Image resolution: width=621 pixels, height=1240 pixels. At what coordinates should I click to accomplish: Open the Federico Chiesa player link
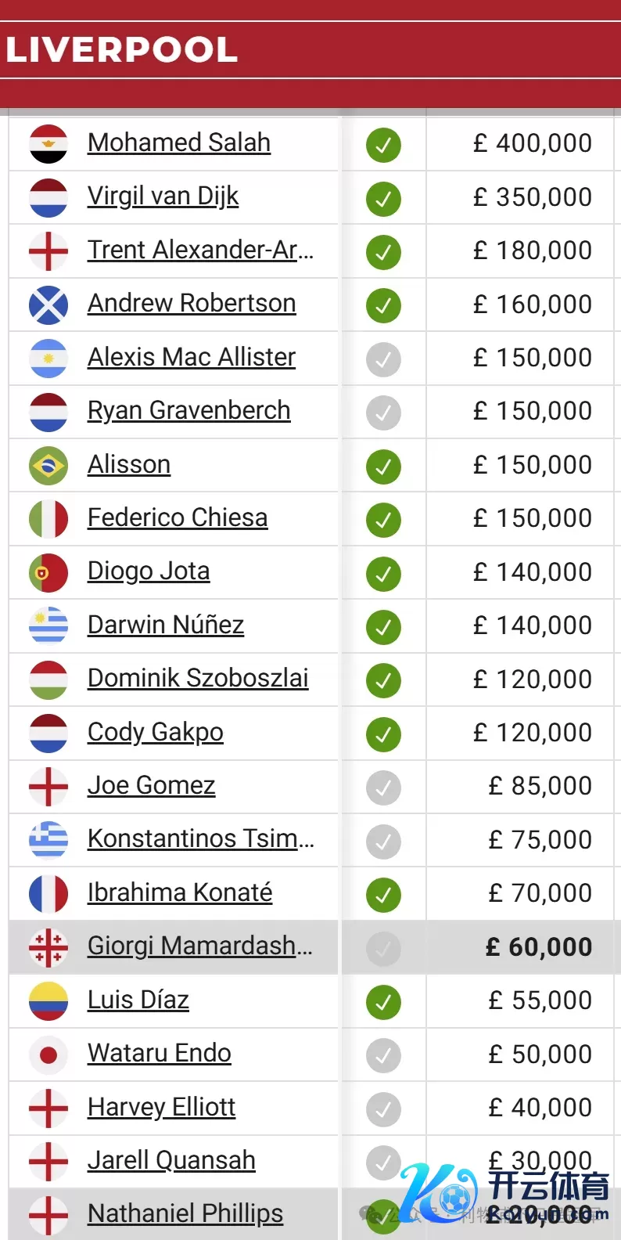(x=178, y=517)
